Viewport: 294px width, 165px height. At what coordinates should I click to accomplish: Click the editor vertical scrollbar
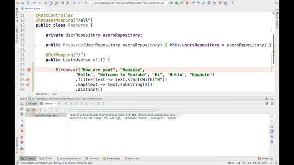274,49
